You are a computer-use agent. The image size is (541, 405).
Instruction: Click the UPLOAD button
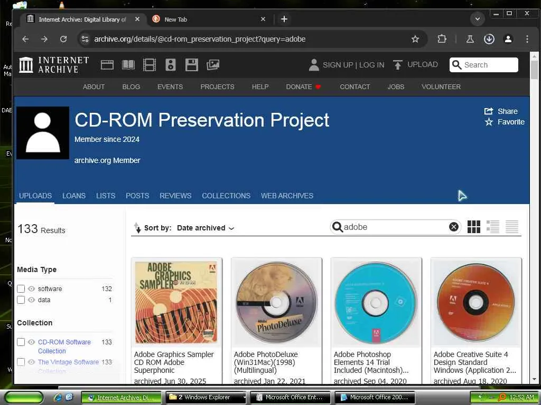[x=415, y=65]
